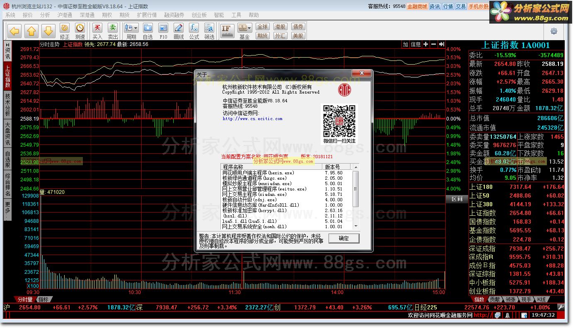Click the wrench icon in ticker bar
The width and height of the screenshot is (573, 328).
pos(561,307)
